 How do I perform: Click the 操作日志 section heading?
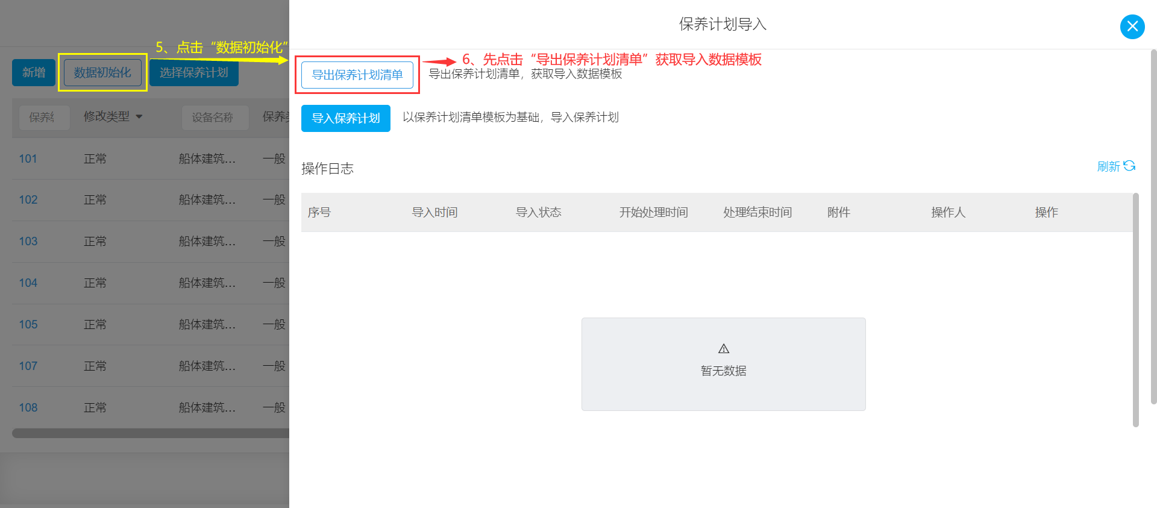327,169
